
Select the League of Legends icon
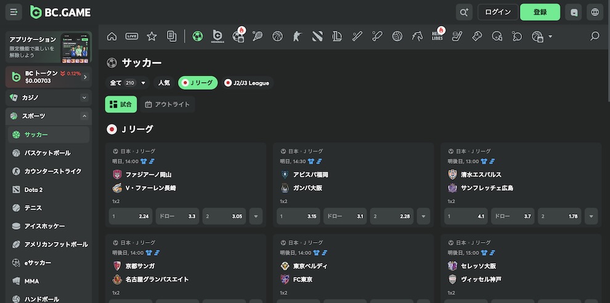click(x=337, y=36)
